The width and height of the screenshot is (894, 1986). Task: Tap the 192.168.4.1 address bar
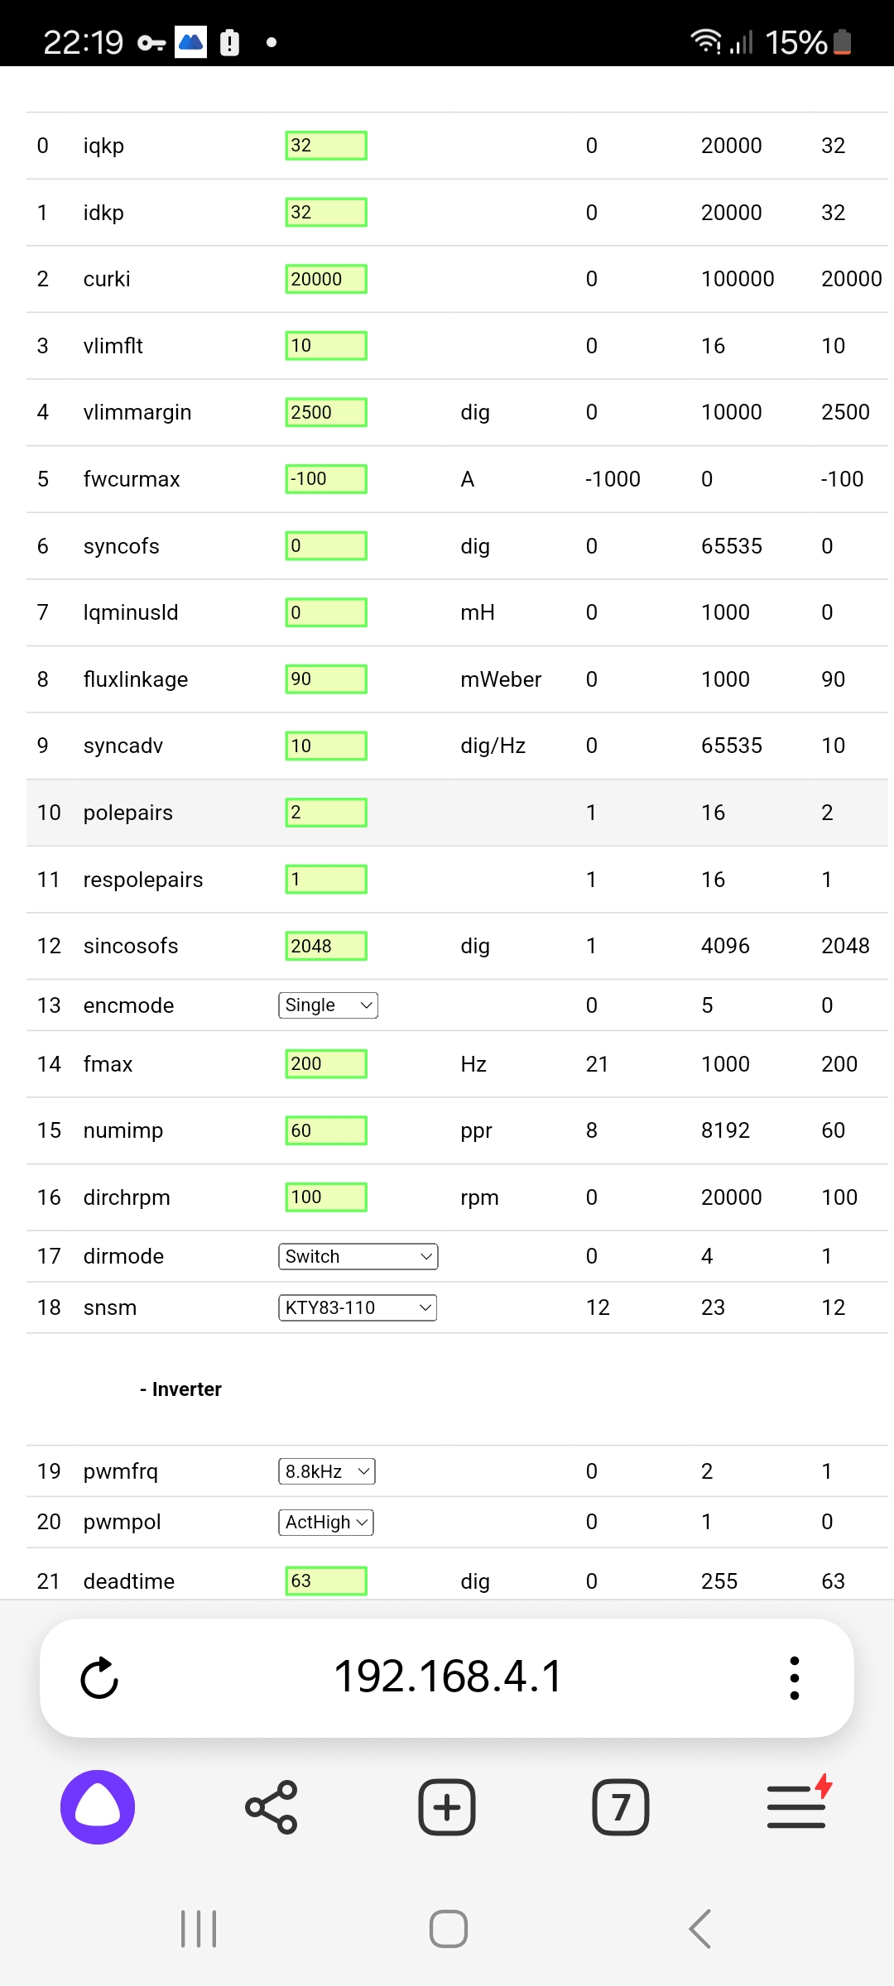448,1677
